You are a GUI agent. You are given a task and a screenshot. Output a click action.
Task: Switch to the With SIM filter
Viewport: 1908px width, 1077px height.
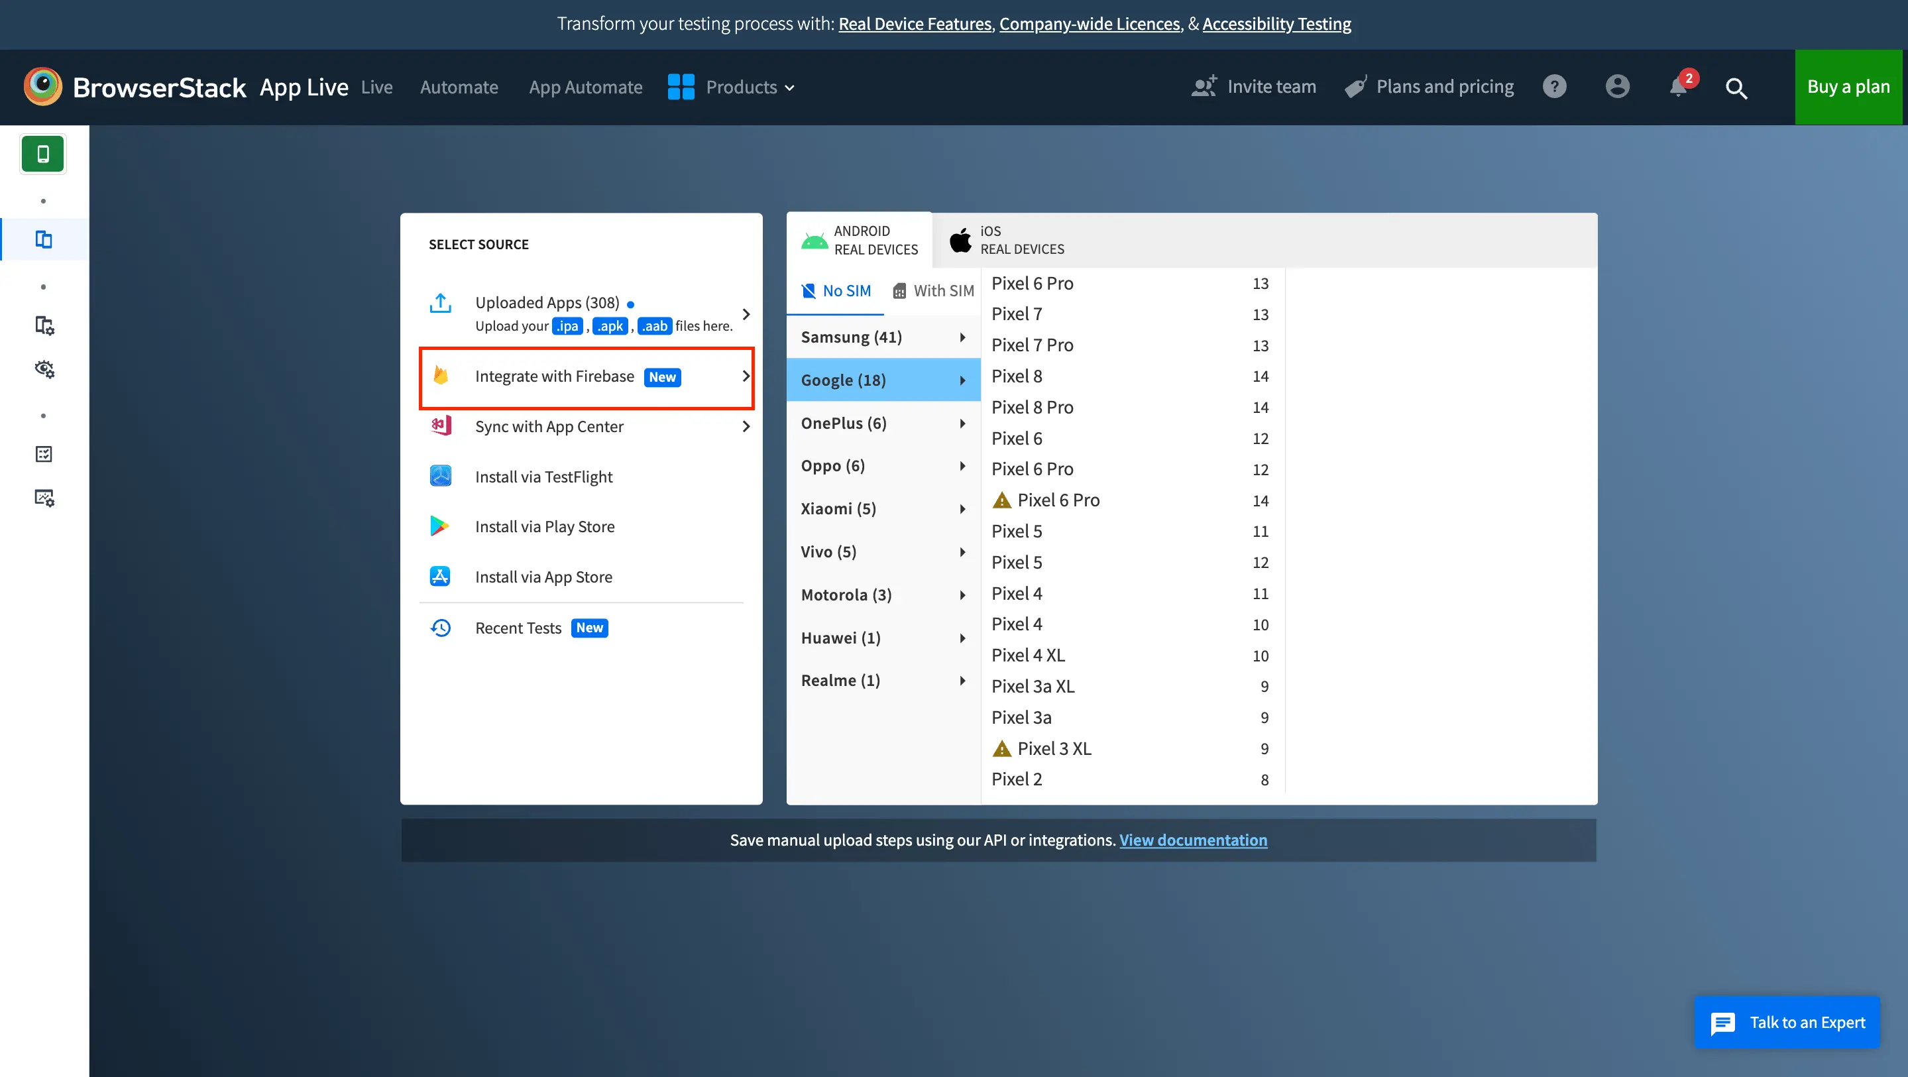(933, 291)
